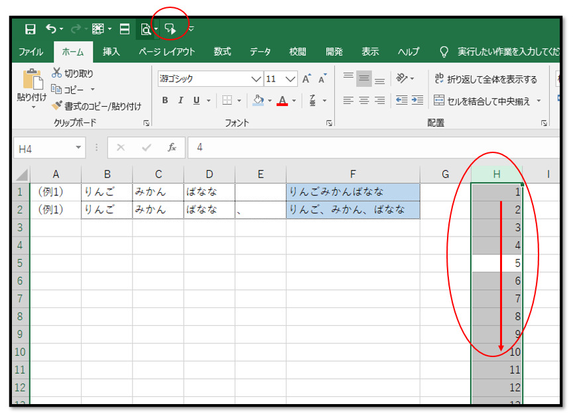
Task: Click the font color red A swatch
Action: (x=283, y=101)
